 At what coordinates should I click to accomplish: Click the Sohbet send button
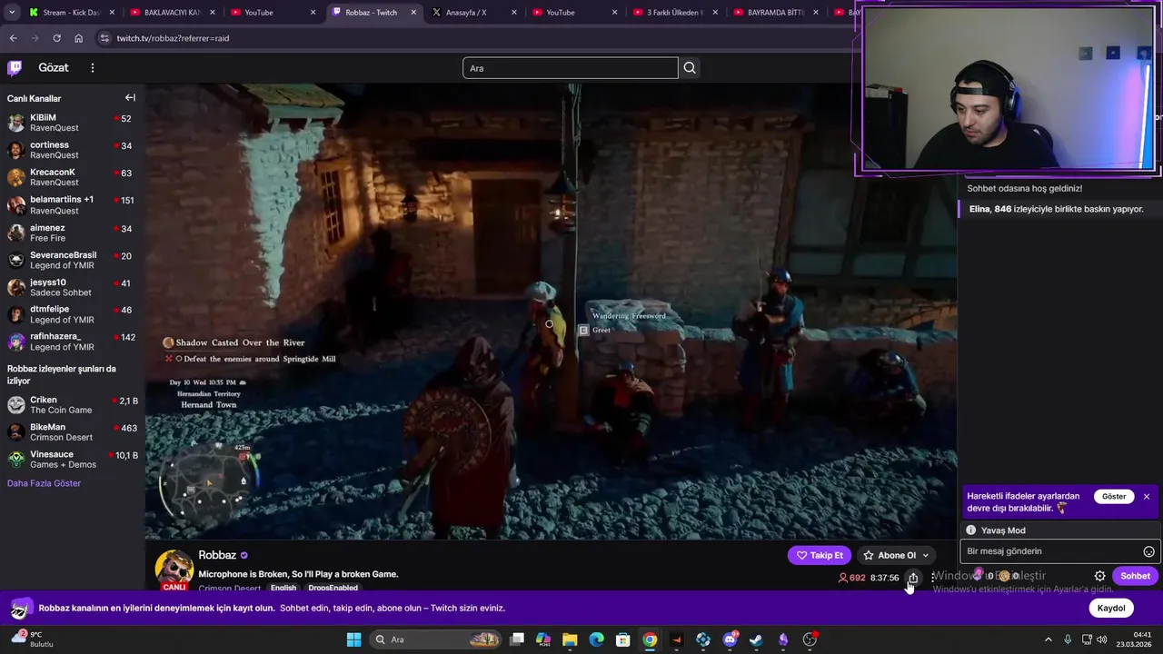point(1135,576)
